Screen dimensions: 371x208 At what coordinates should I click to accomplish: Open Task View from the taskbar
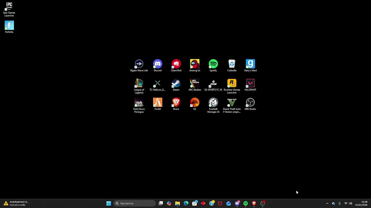(x=161, y=203)
